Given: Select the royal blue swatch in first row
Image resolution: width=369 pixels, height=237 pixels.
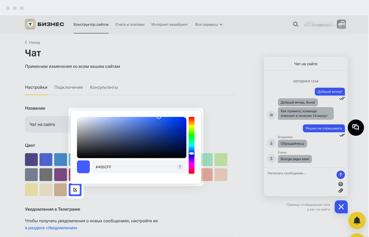Looking at the screenshot, I should (x=46, y=160).
